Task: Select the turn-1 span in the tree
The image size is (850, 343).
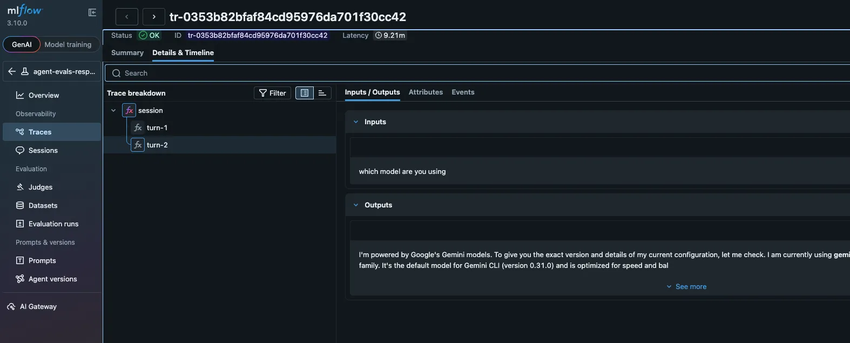Action: pyautogui.click(x=157, y=127)
